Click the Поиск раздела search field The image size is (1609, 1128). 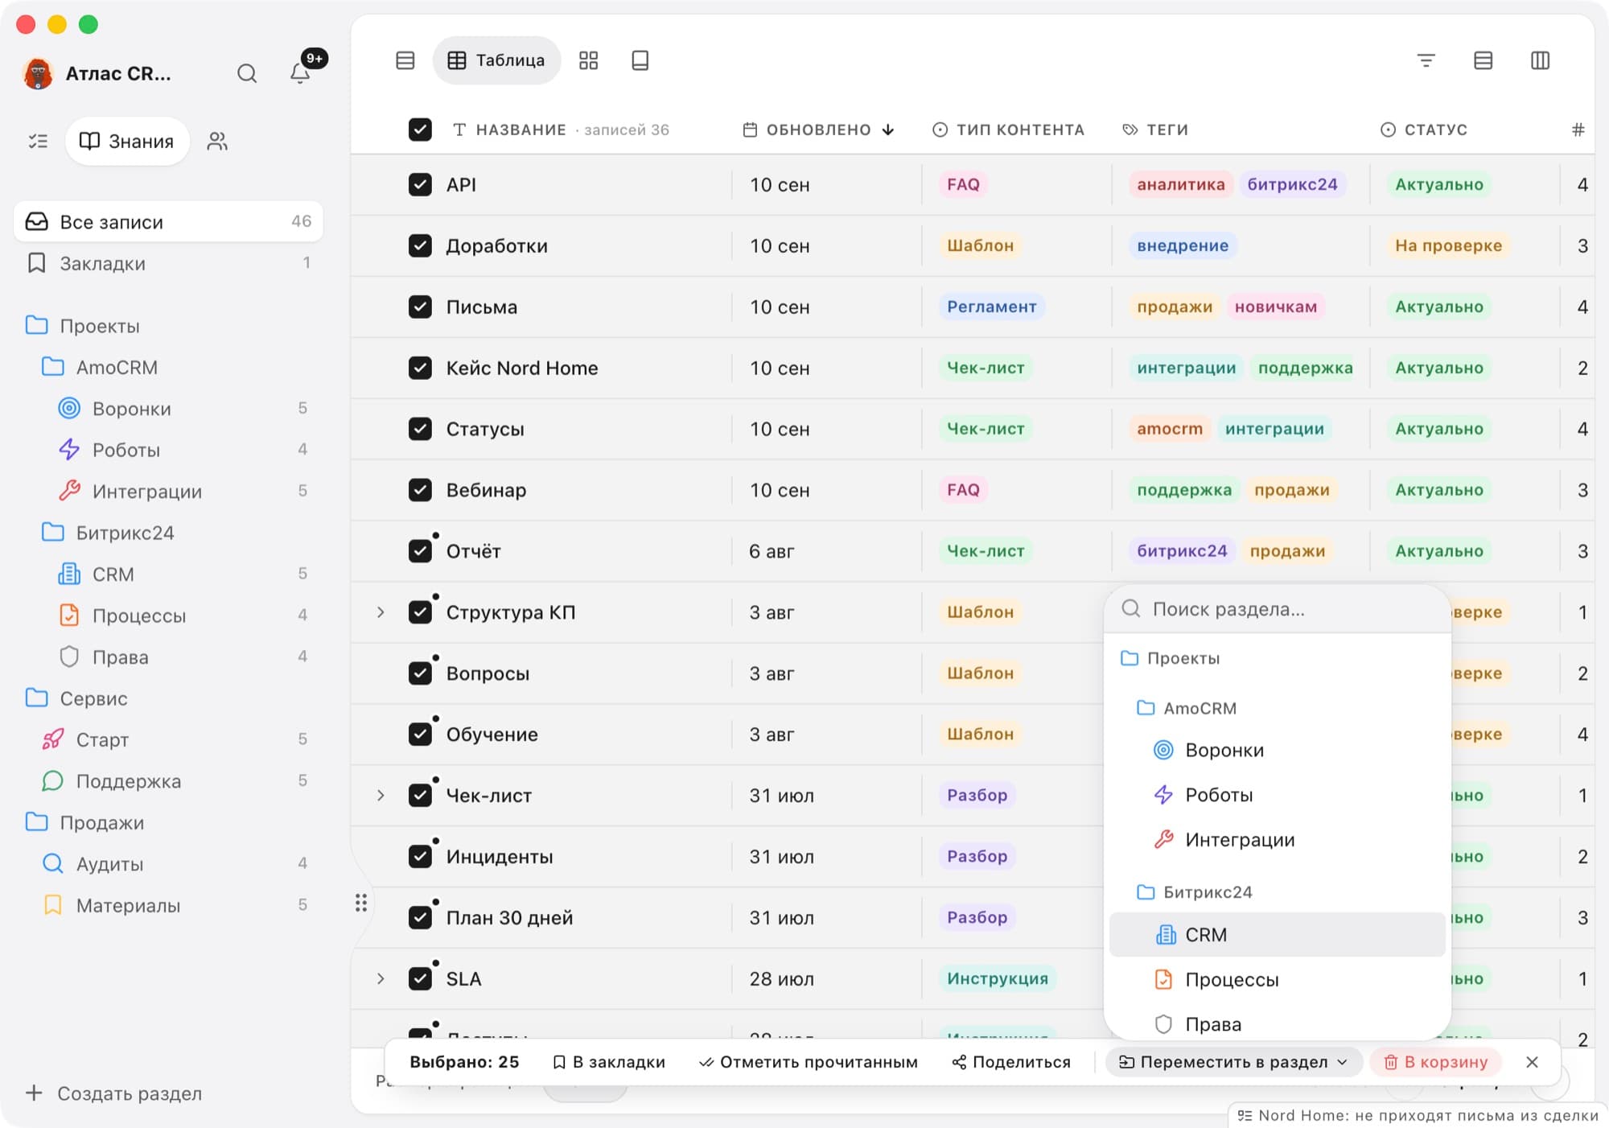1277,609
